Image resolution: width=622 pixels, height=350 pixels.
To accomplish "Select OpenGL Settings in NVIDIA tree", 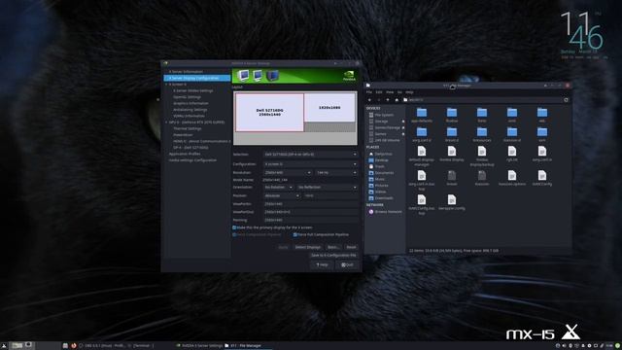I will coord(187,97).
